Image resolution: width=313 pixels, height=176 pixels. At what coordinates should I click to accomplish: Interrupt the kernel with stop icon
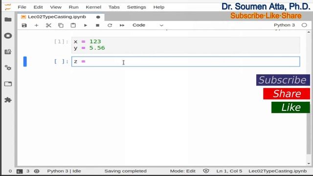[x=98, y=25]
